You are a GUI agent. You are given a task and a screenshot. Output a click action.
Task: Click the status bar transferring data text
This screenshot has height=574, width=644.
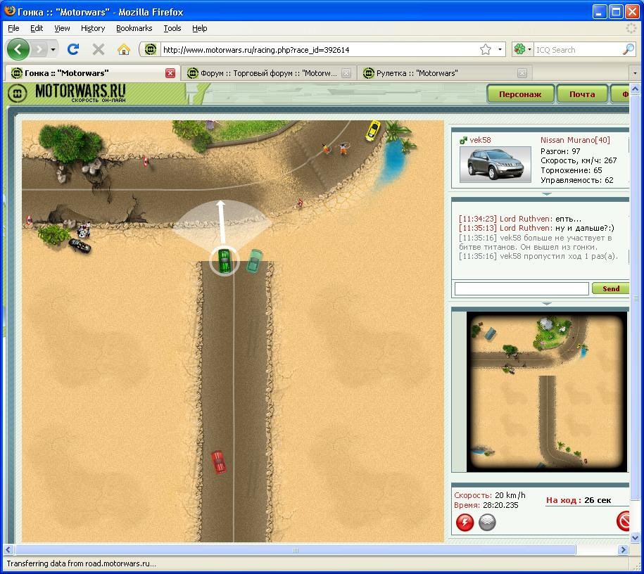pyautogui.click(x=81, y=563)
